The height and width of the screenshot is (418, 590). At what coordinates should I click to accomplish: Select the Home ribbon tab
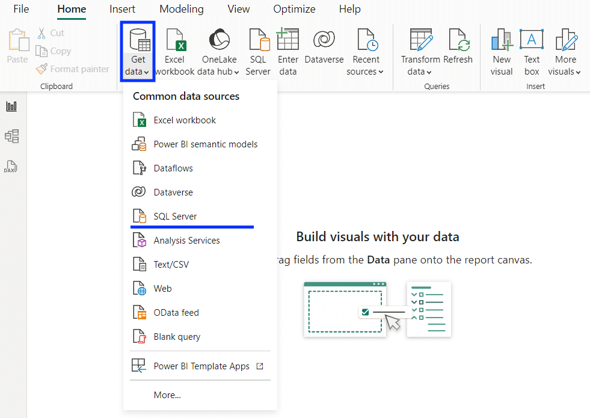point(72,10)
